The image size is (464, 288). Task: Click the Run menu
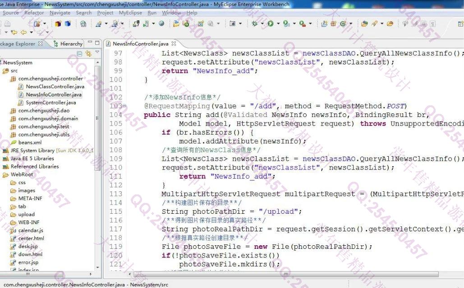(152, 13)
